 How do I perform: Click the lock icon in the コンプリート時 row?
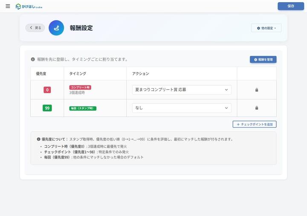pyautogui.click(x=257, y=90)
